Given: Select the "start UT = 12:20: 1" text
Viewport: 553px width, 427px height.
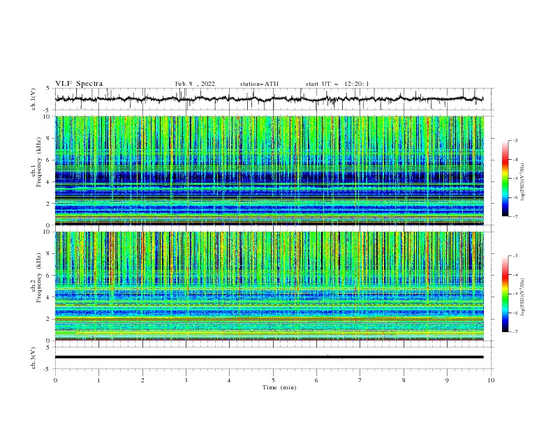Looking at the screenshot, I should [337, 84].
